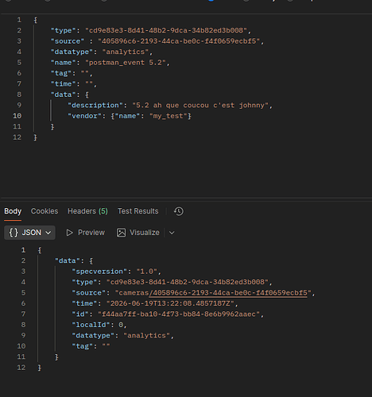Click line number 6 in response gutter
This screenshot has width=372, height=397.
tap(23, 303)
